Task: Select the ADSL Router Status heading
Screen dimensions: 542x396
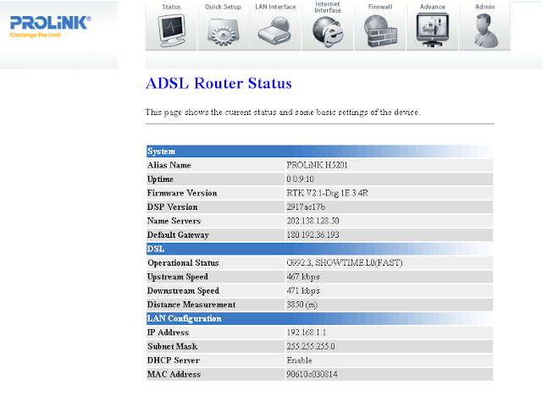Action: coord(218,83)
